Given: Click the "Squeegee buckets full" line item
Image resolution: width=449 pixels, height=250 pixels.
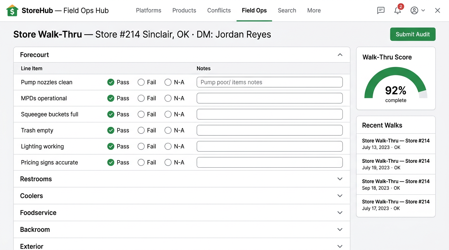Looking at the screenshot, I should 50,114.
